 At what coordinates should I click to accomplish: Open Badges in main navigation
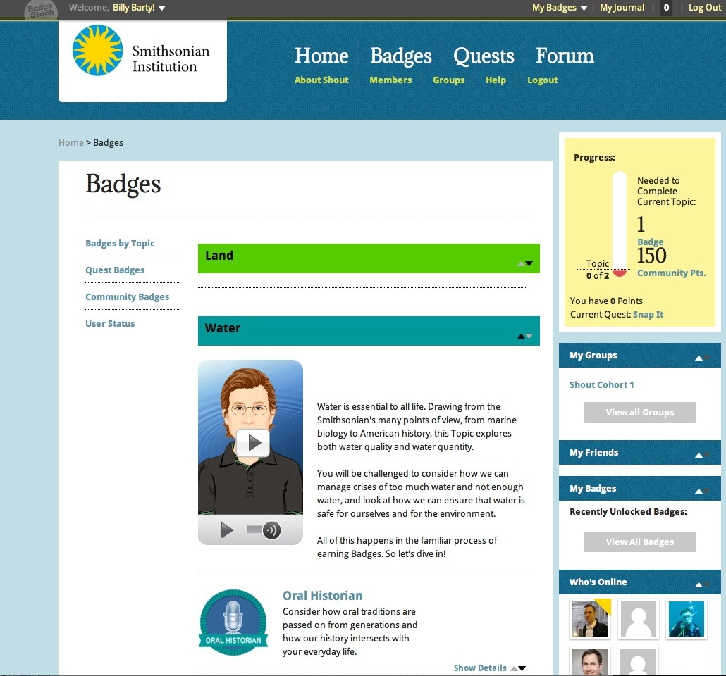(401, 56)
